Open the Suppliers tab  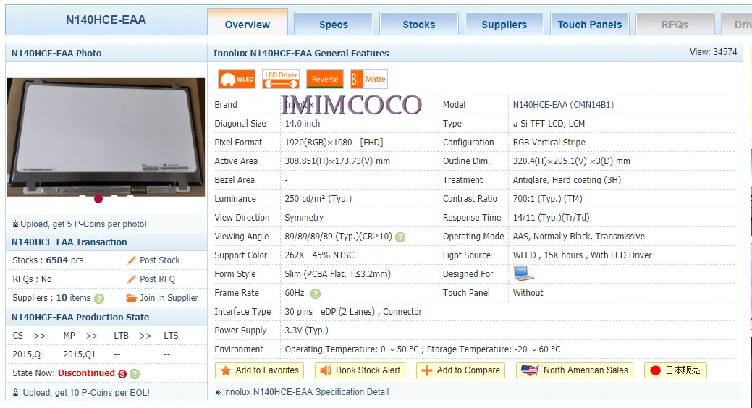pyautogui.click(x=504, y=24)
